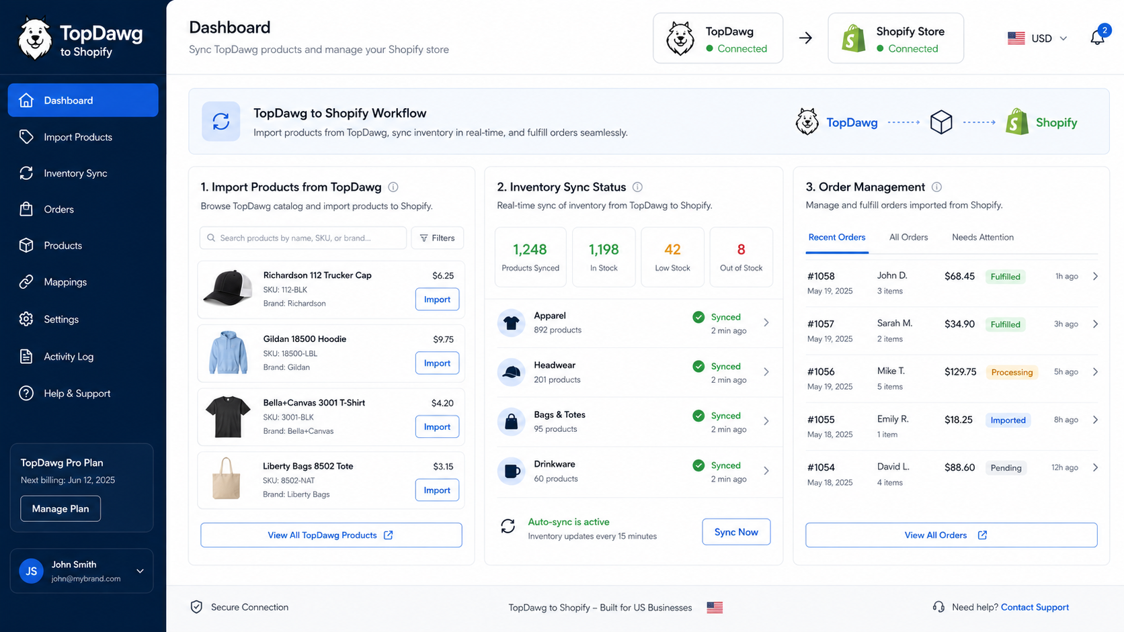Click the green Synced check for Apparel
Viewport: 1124px width, 632px height.
click(698, 317)
